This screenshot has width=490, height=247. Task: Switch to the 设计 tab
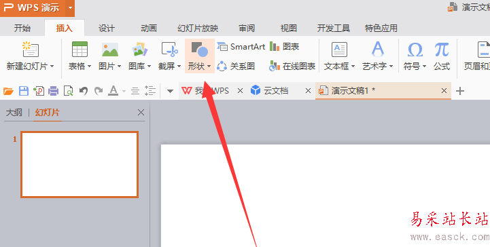(x=107, y=28)
